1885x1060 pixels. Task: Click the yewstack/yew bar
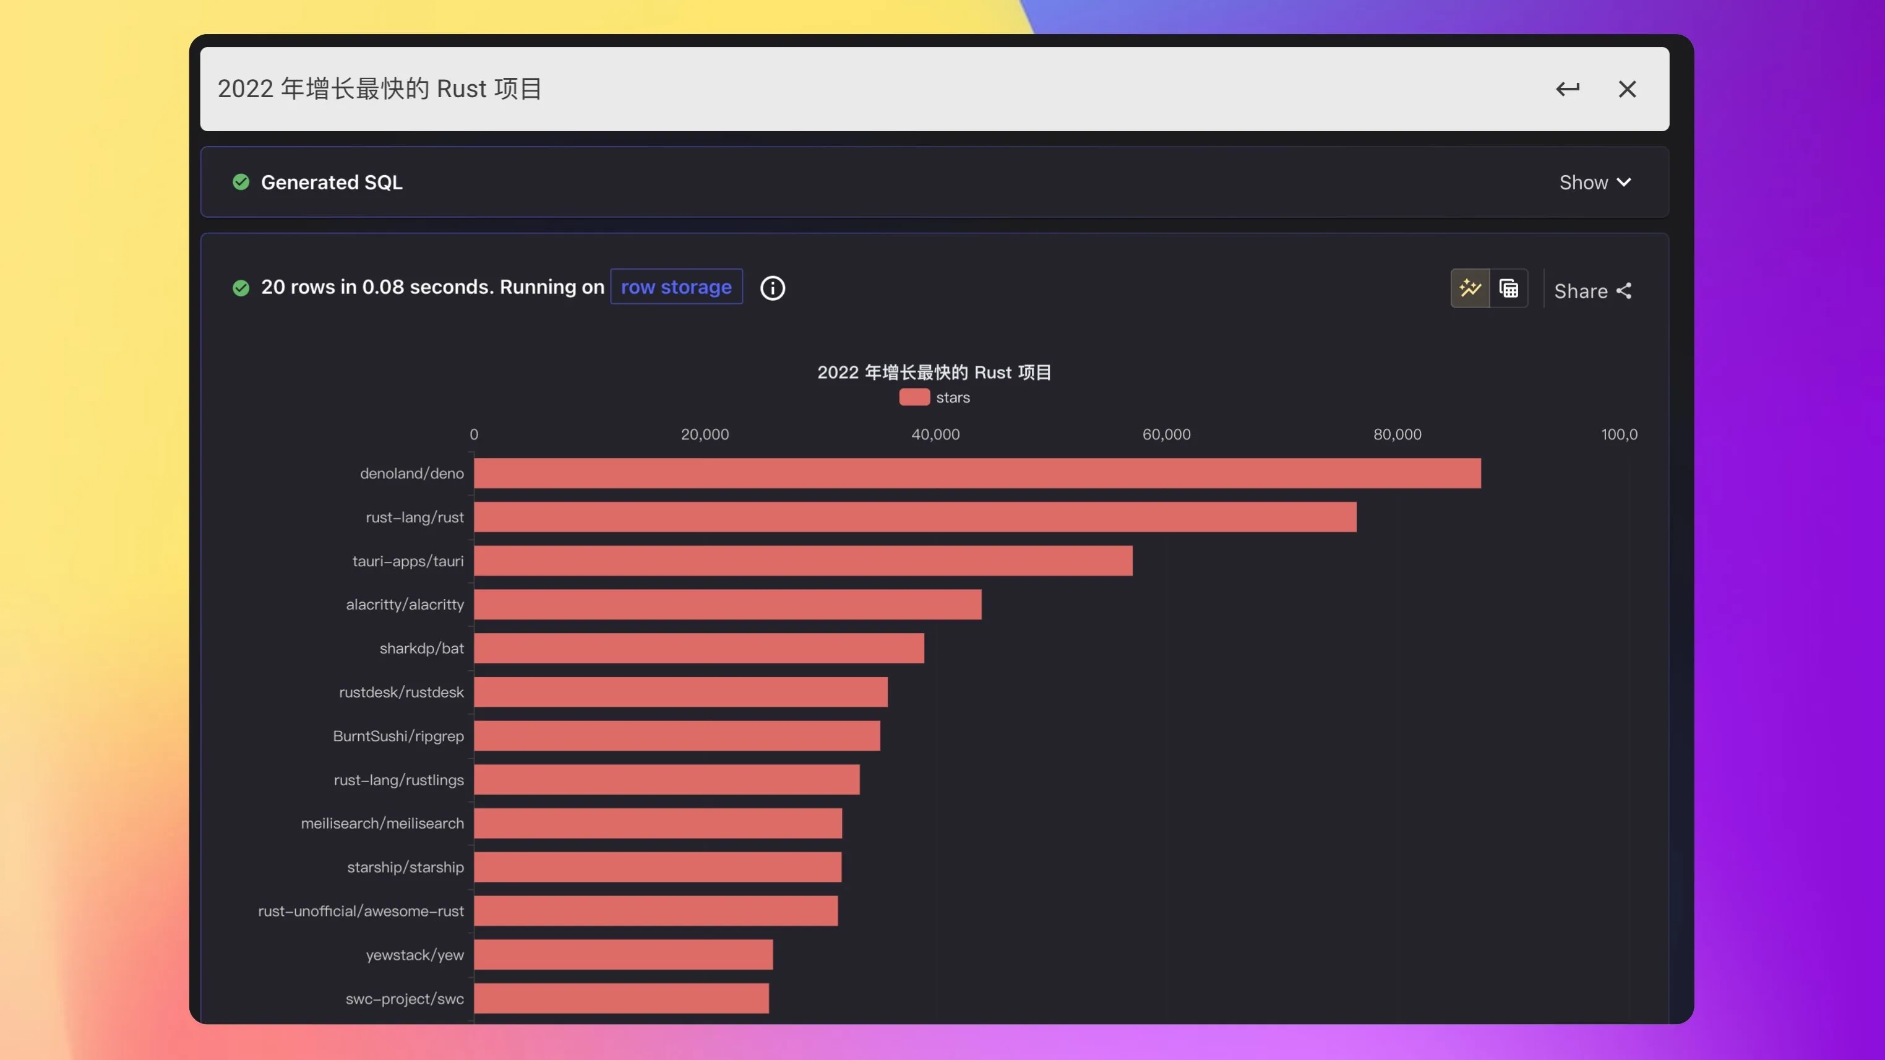pos(623,955)
